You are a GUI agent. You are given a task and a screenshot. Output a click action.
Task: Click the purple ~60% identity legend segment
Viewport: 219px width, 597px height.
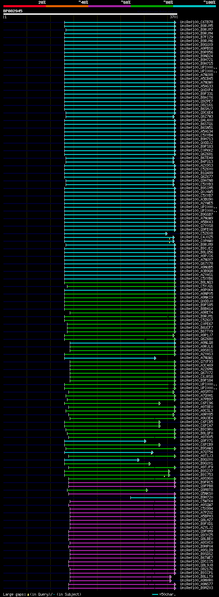tap(109, 6)
